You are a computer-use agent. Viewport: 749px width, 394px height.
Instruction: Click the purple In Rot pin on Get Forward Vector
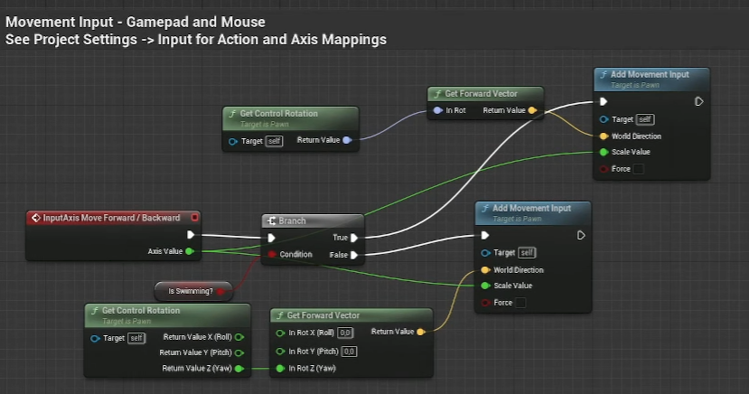tap(437, 110)
